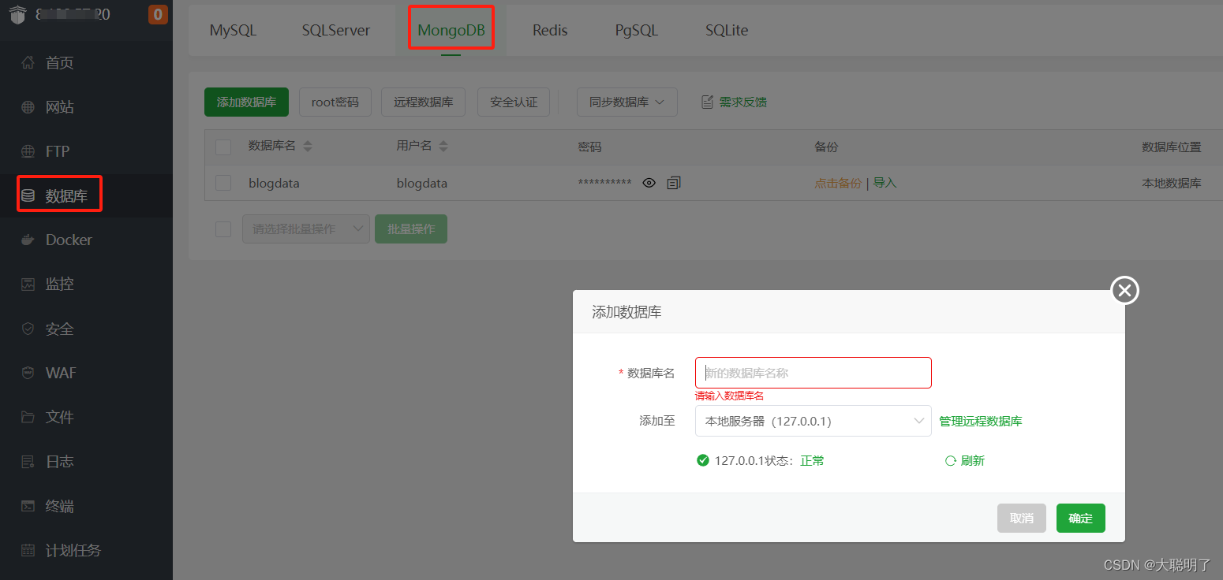Click the 网站 globe icon

[x=28, y=107]
